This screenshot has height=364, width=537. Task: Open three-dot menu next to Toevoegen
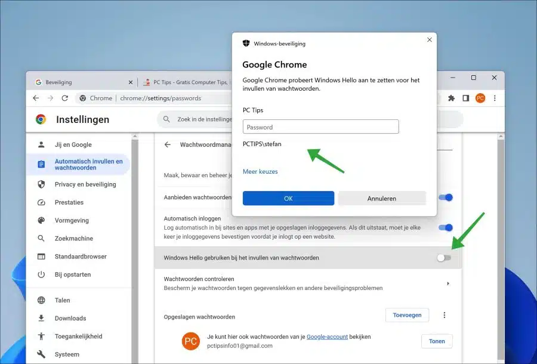pos(445,315)
